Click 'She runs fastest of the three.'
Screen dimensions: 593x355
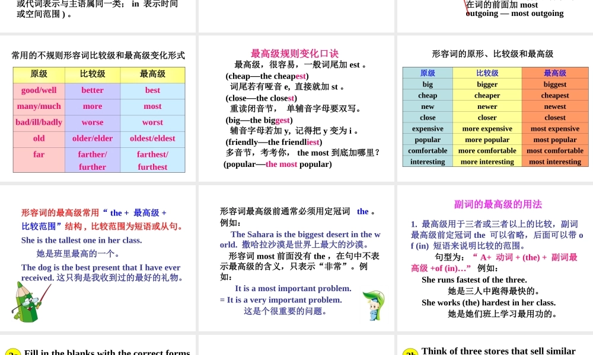pos(474,280)
